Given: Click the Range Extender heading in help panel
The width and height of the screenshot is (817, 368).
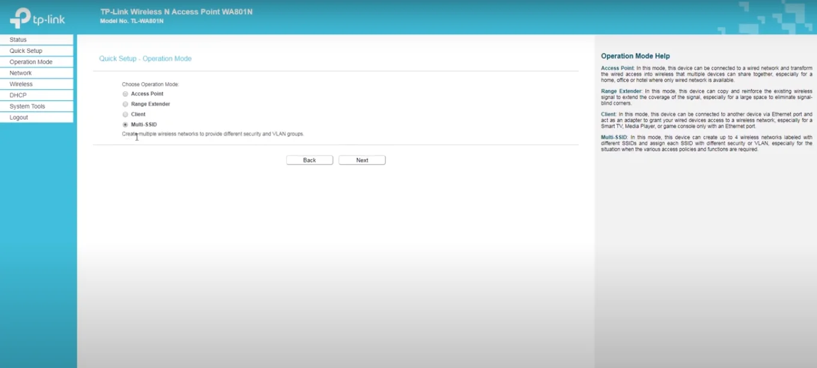Looking at the screenshot, I should coord(621,91).
